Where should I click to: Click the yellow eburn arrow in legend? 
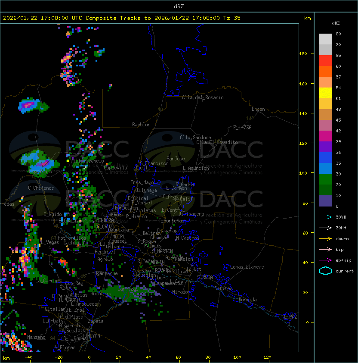(325, 239)
